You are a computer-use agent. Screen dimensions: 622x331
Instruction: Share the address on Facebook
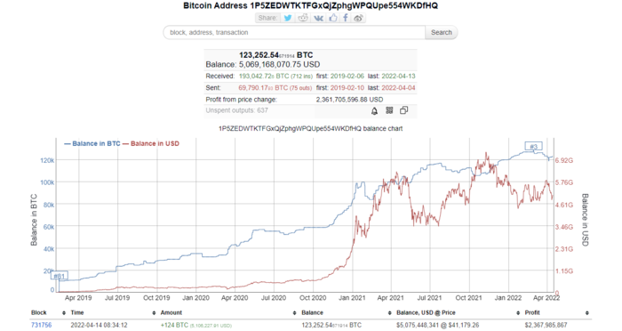(346, 18)
